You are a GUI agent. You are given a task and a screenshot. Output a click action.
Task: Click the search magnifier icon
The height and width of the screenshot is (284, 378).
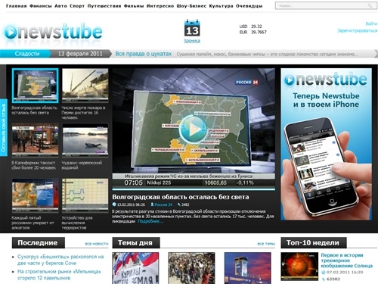(370, 5)
